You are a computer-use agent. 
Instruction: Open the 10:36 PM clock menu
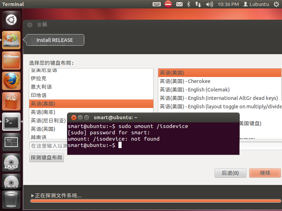pyautogui.click(x=228, y=4)
